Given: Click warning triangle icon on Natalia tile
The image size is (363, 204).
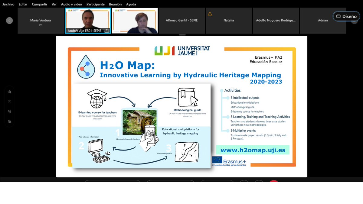Looking at the screenshot, I should coord(210,14).
